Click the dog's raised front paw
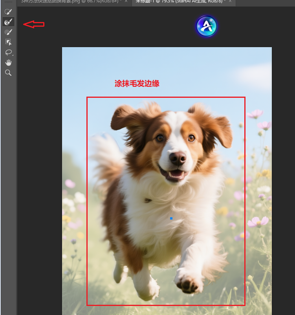The width and height of the screenshot is (295, 315). 189,281
